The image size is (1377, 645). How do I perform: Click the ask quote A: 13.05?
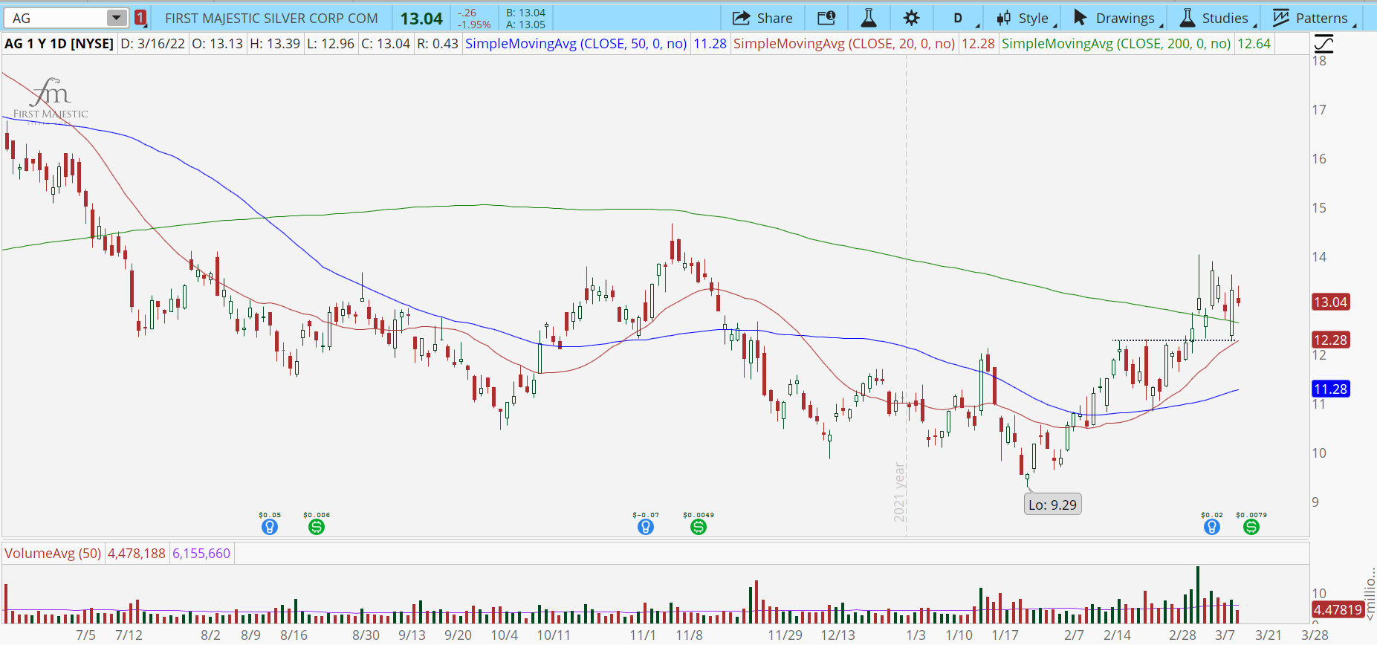point(525,25)
